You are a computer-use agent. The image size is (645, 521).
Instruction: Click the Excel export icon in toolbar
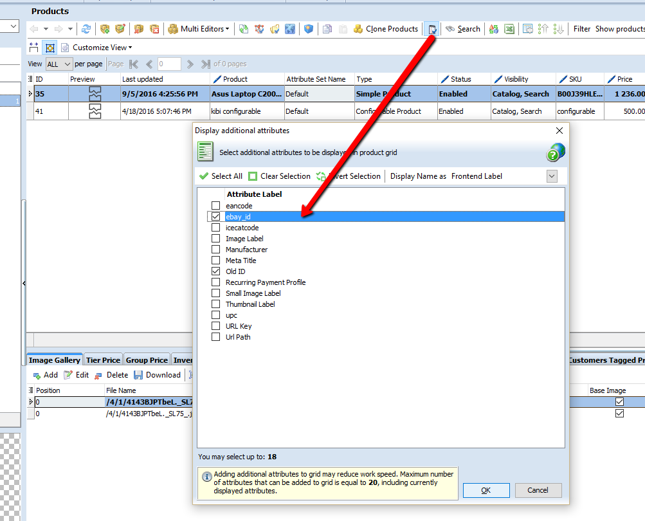pos(509,29)
